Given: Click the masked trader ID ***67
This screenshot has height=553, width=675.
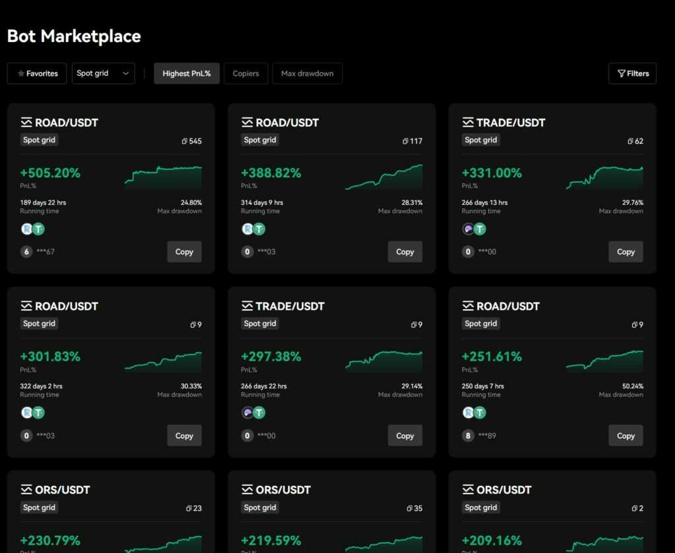Looking at the screenshot, I should click(44, 252).
